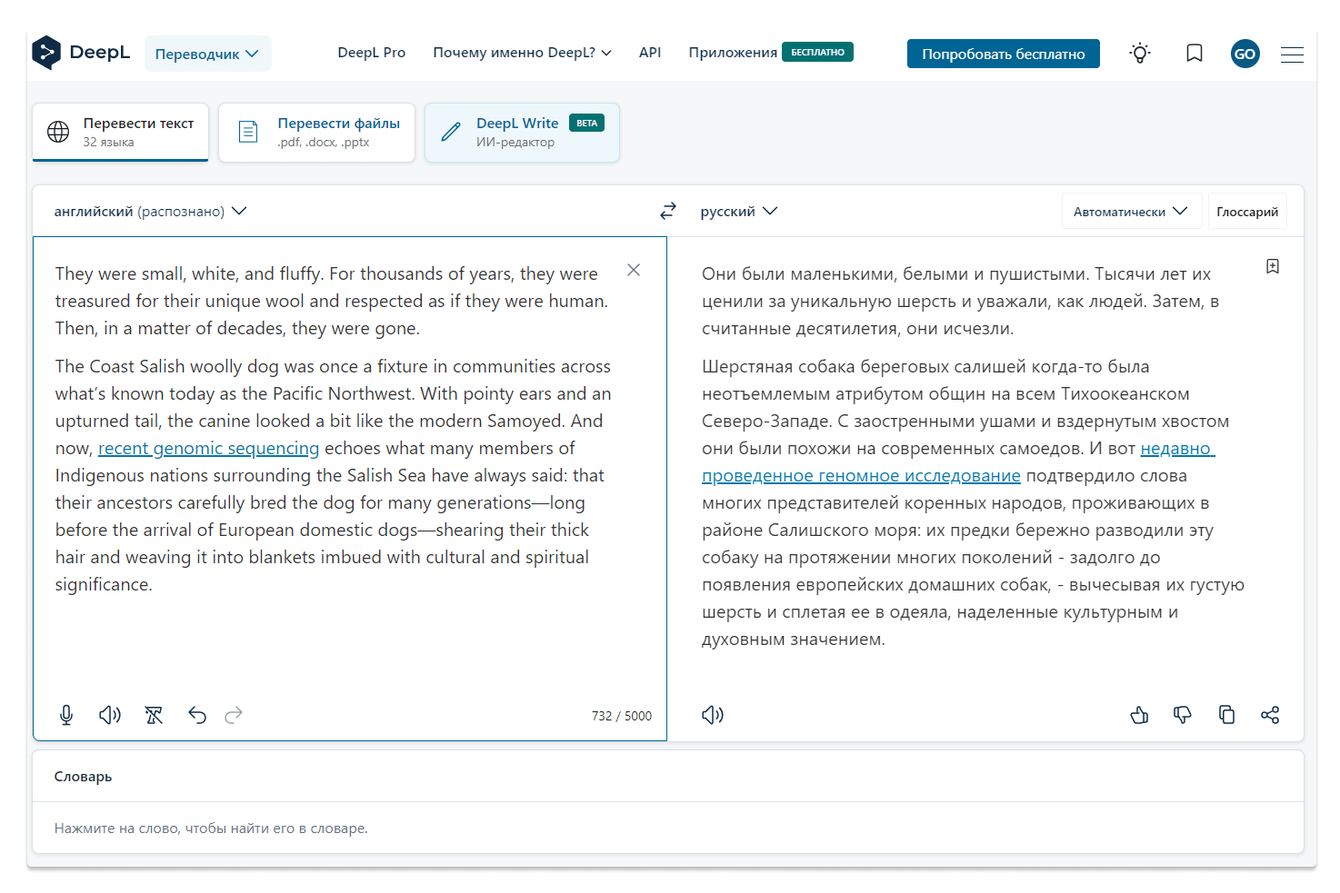Viewport: 1340px width, 893px height.
Task: Click the globe icon in Перевести текст
Action: pos(58,132)
